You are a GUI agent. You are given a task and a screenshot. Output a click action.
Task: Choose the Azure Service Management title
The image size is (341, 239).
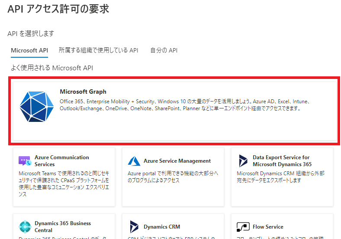177,161
